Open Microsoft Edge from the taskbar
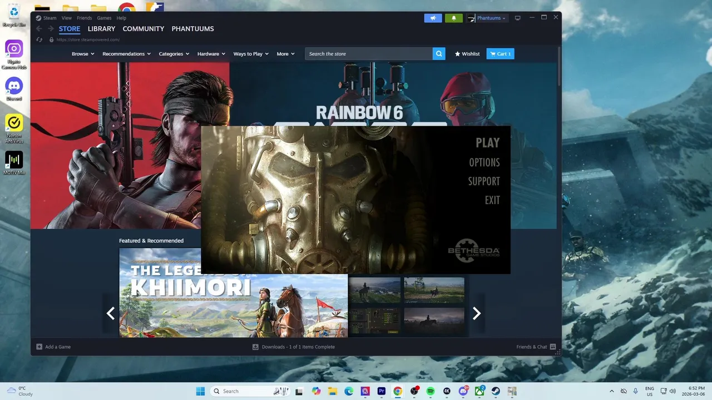 tap(349, 391)
